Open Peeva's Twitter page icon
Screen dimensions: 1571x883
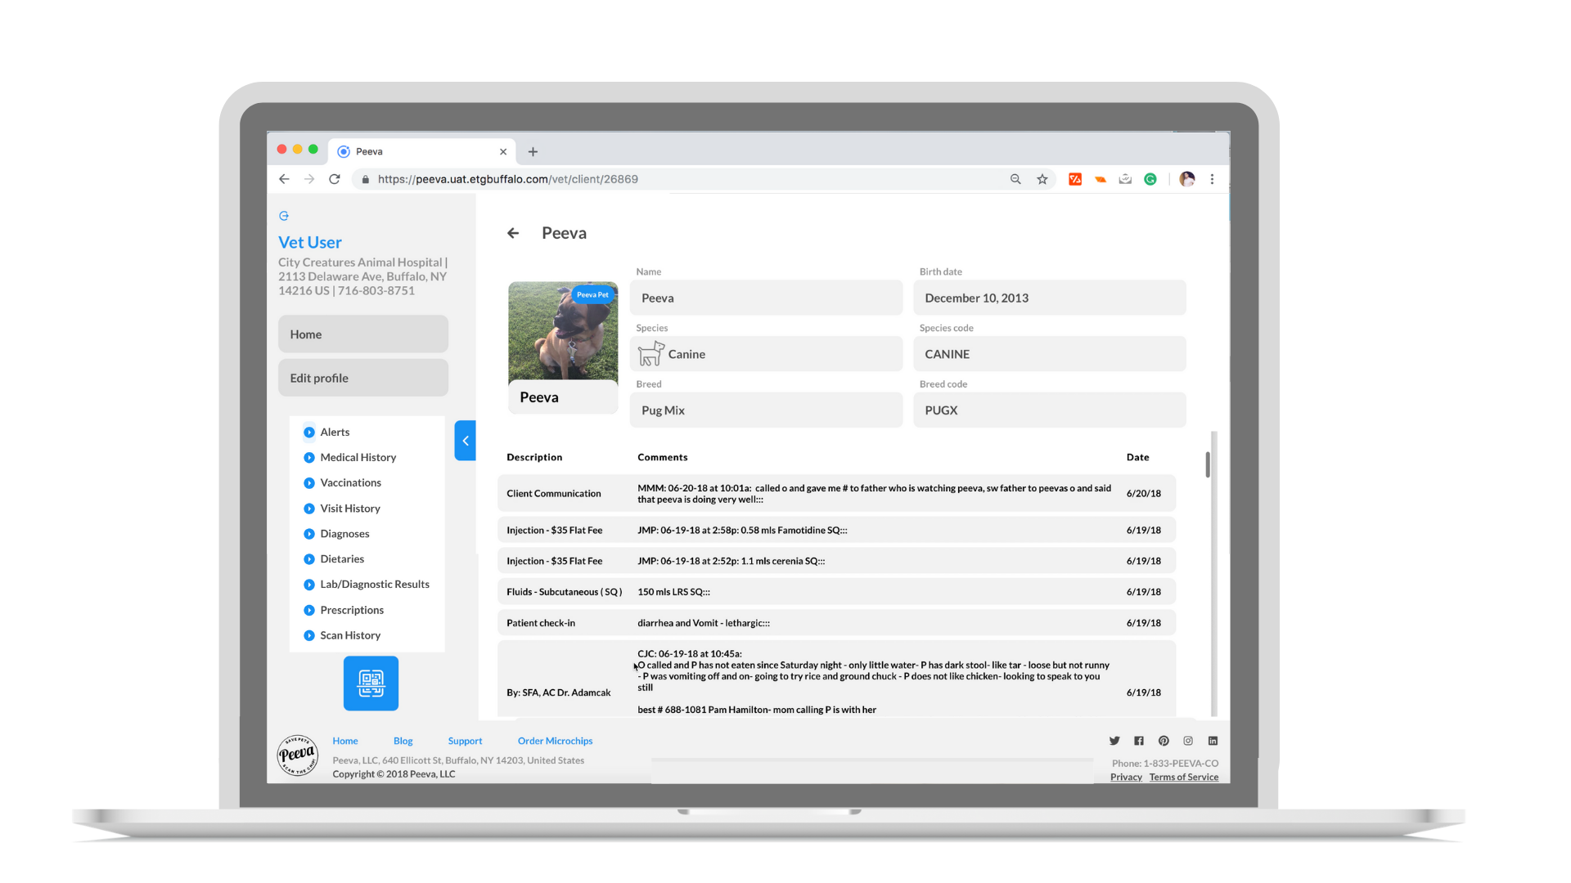(x=1114, y=741)
